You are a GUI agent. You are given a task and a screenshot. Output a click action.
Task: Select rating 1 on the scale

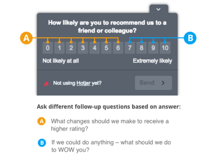tap(59, 48)
